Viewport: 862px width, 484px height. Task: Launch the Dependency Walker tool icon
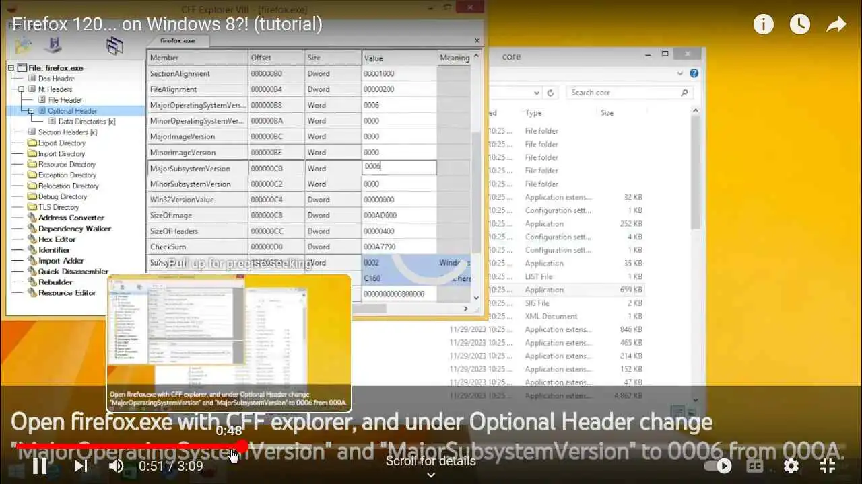32,229
